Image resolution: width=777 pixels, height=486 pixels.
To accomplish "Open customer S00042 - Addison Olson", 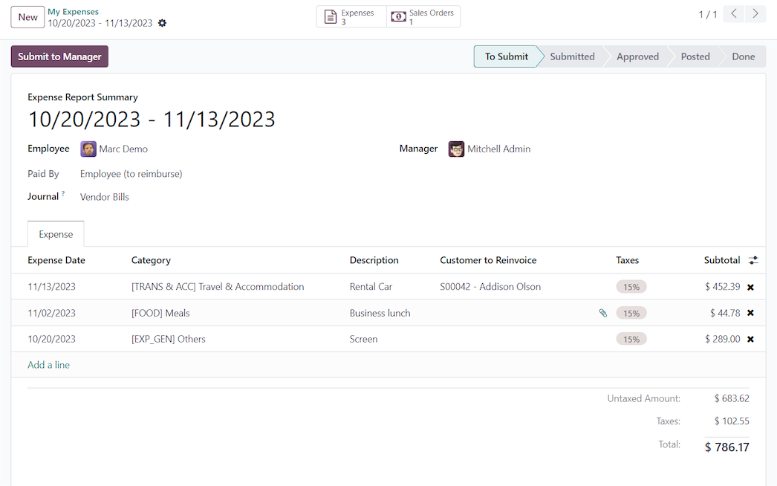I will pyautogui.click(x=490, y=287).
